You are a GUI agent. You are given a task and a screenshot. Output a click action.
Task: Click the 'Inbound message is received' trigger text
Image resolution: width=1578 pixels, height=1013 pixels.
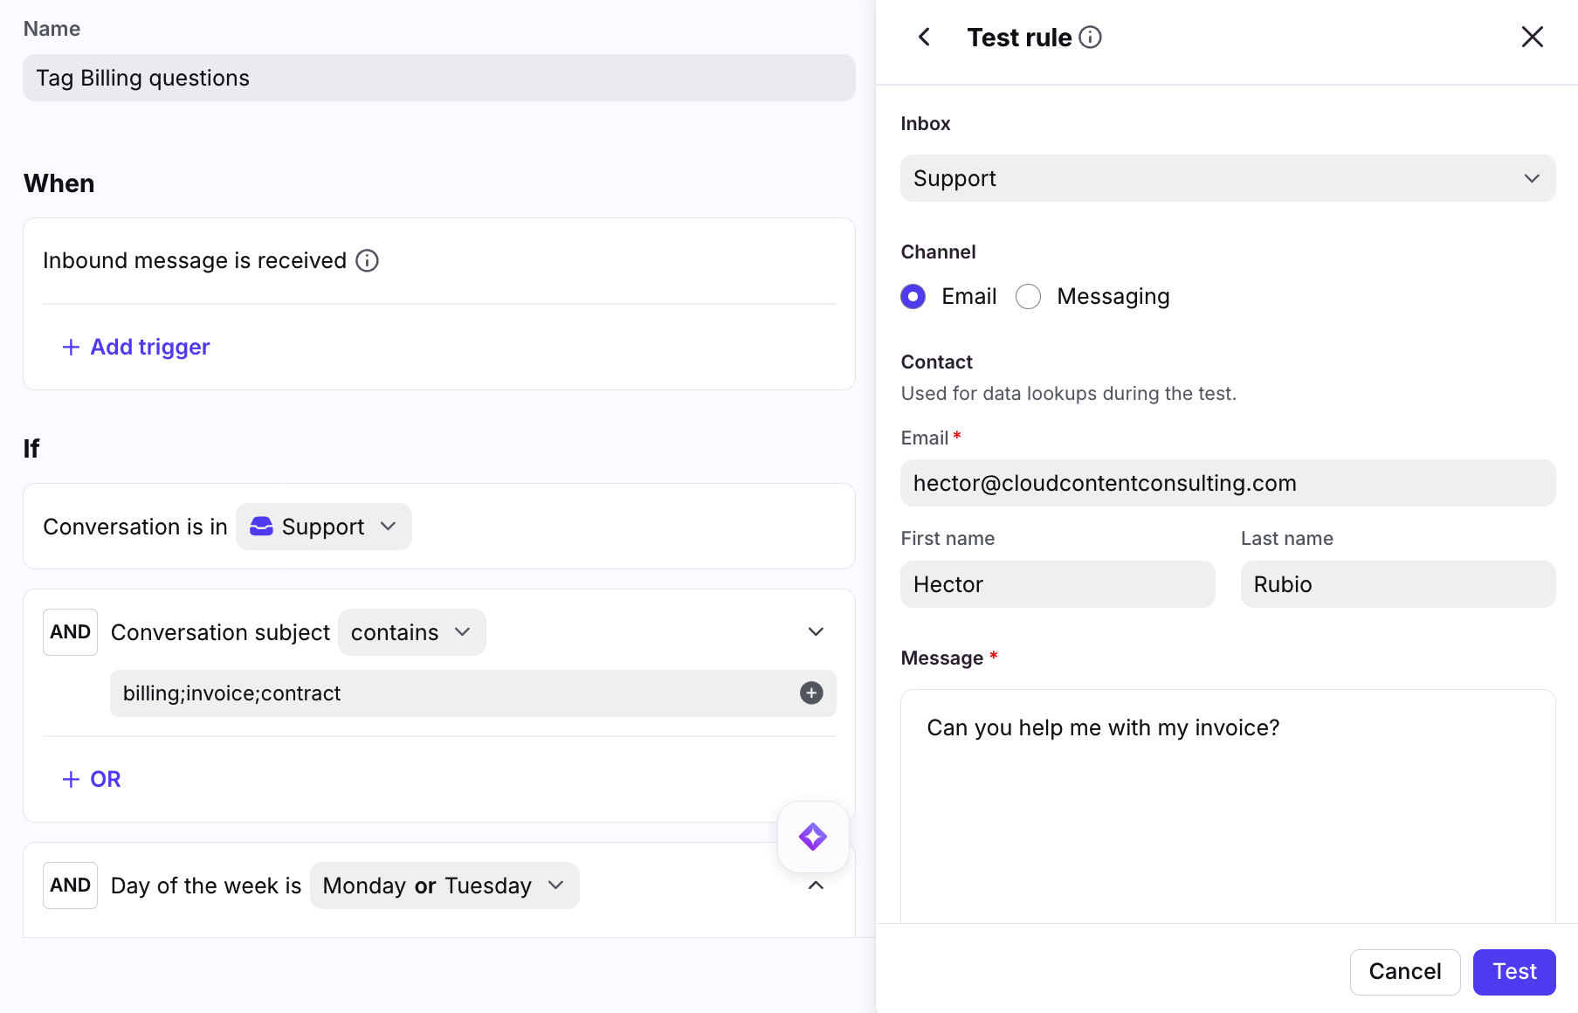pyautogui.click(x=195, y=261)
